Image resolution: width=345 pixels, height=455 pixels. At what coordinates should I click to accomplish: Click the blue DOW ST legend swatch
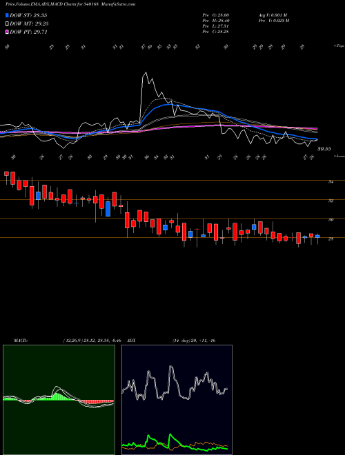(7, 15)
